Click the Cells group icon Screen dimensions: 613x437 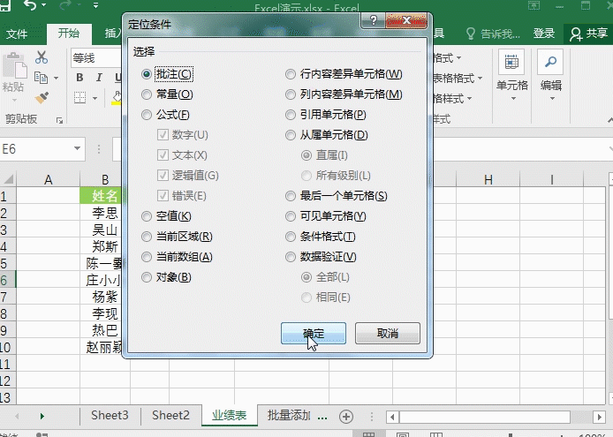511,62
